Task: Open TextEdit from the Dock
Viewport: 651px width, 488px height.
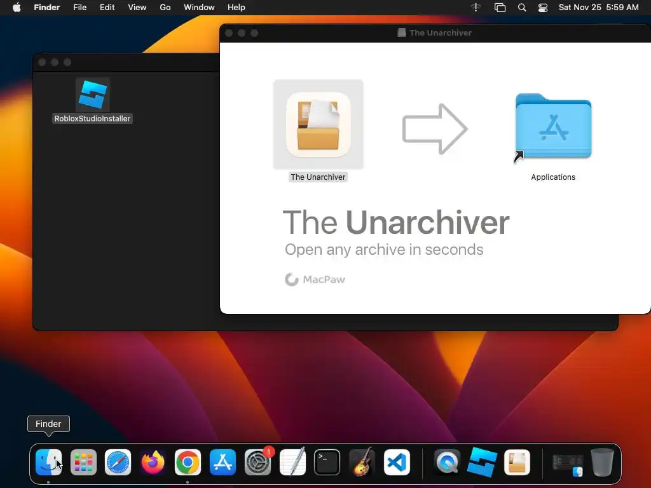Action: click(292, 463)
